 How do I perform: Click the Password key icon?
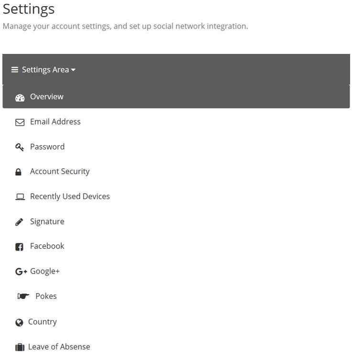[20, 147]
